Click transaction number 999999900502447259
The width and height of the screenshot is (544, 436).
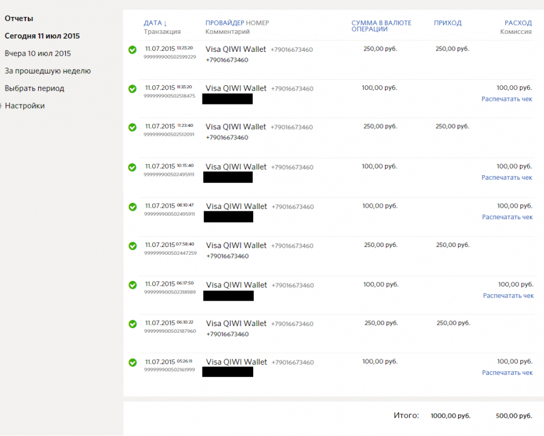tap(170, 253)
